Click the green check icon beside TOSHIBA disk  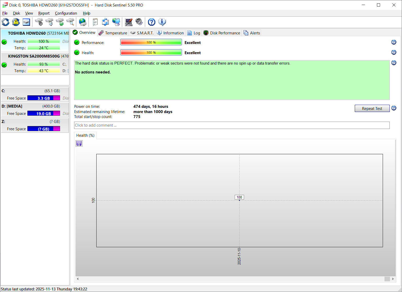[4, 42]
